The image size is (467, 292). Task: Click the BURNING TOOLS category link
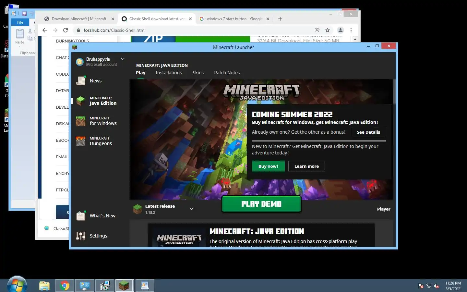(72, 41)
